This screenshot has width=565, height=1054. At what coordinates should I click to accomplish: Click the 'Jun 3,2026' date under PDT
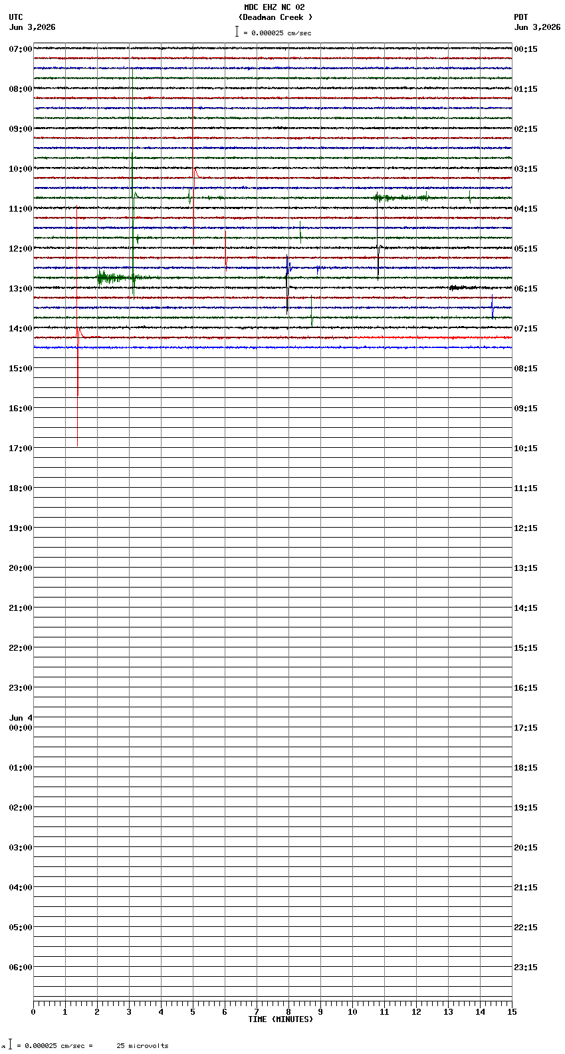pos(537,27)
